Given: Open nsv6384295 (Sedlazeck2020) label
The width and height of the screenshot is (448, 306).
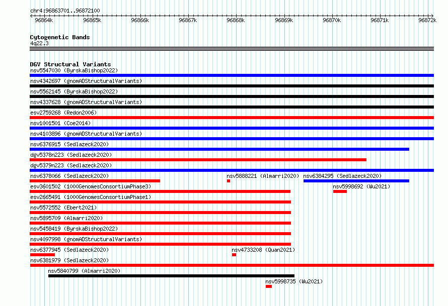Looking at the screenshot, I should point(342,176).
